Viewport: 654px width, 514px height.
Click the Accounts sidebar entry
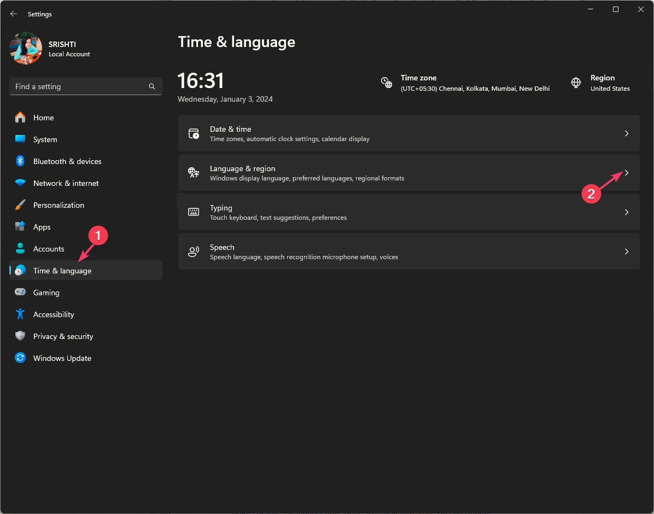(x=49, y=249)
